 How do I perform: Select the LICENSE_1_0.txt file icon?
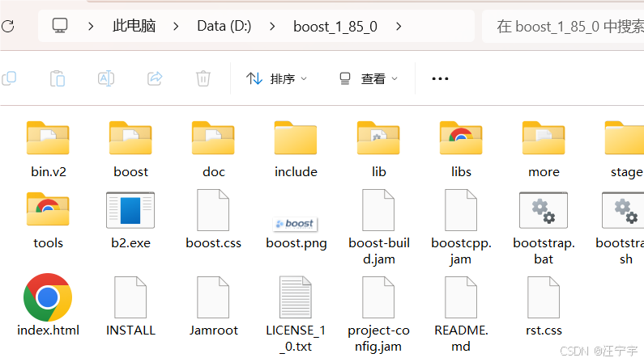point(296,297)
